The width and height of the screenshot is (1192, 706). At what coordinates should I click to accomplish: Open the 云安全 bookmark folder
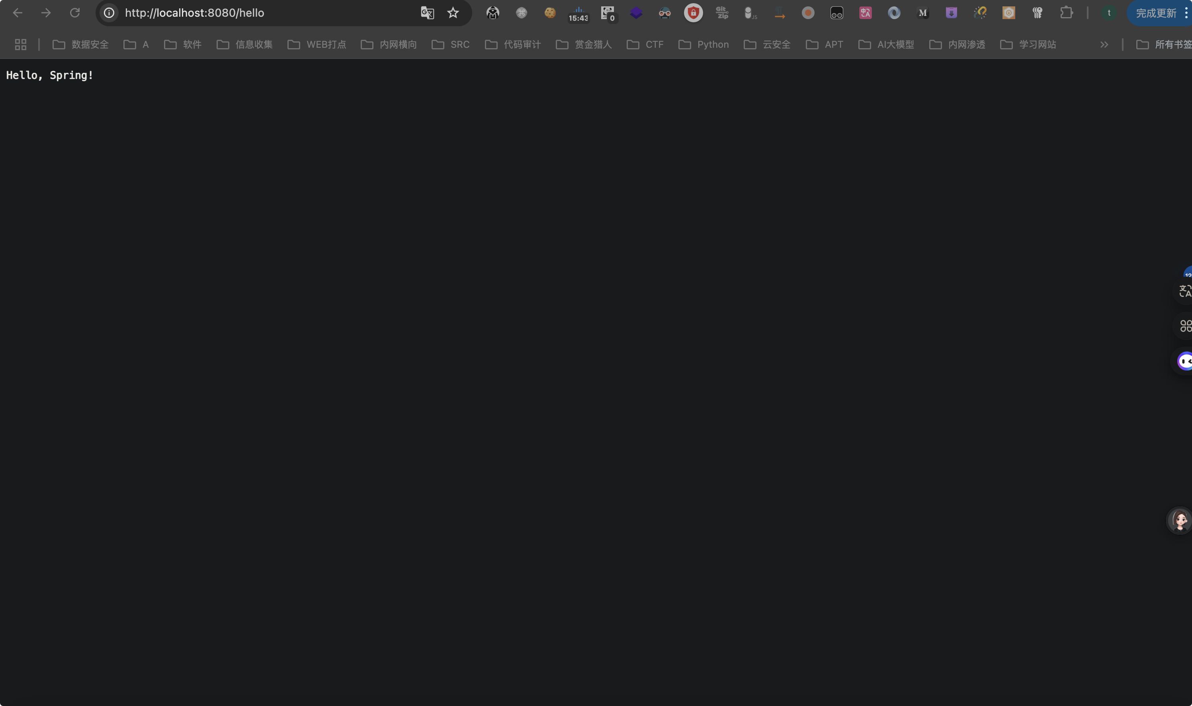[x=767, y=44]
